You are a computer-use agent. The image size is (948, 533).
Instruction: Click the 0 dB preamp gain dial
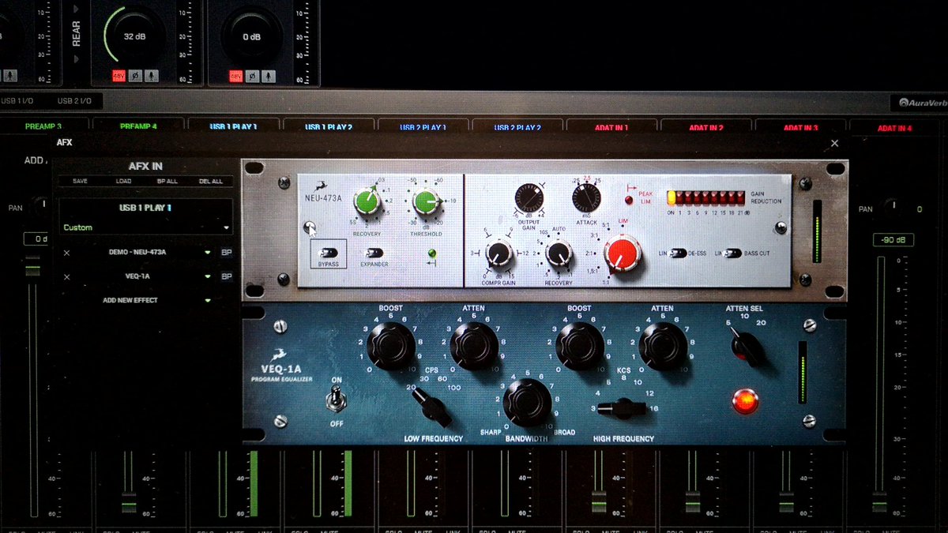[x=251, y=36]
